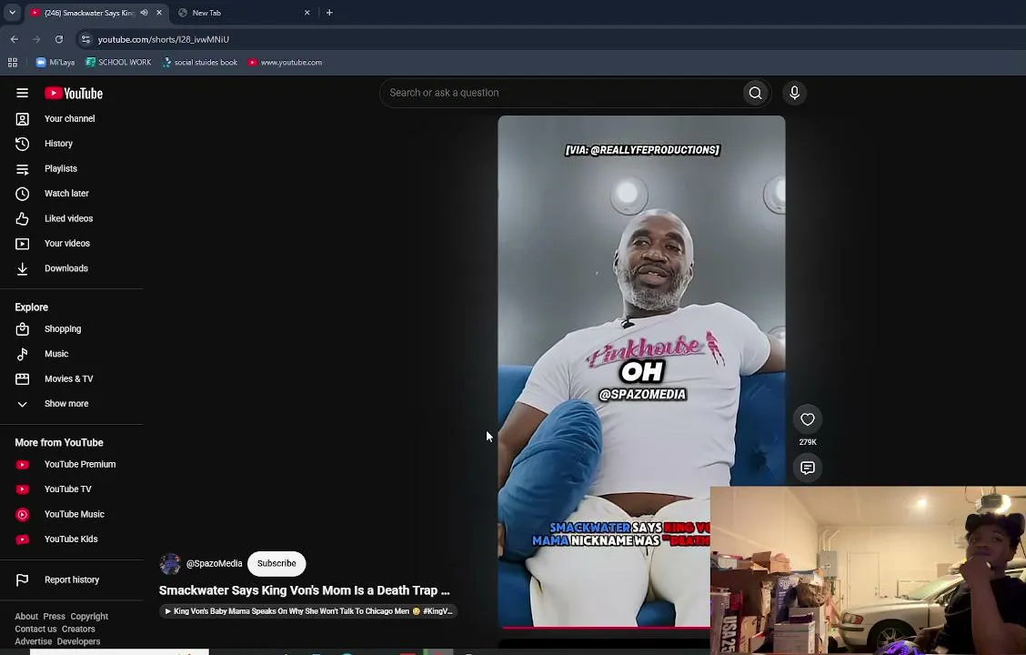Screen dimensions: 1026x655
Task: Open the @SpazoMedia channel avatar
Action: (170, 563)
